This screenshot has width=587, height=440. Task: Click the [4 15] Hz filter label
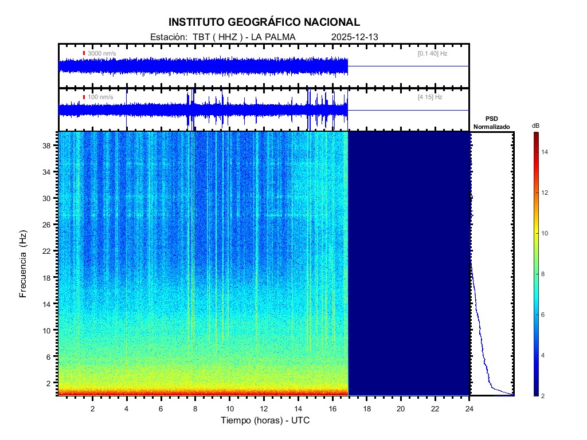[430, 97]
